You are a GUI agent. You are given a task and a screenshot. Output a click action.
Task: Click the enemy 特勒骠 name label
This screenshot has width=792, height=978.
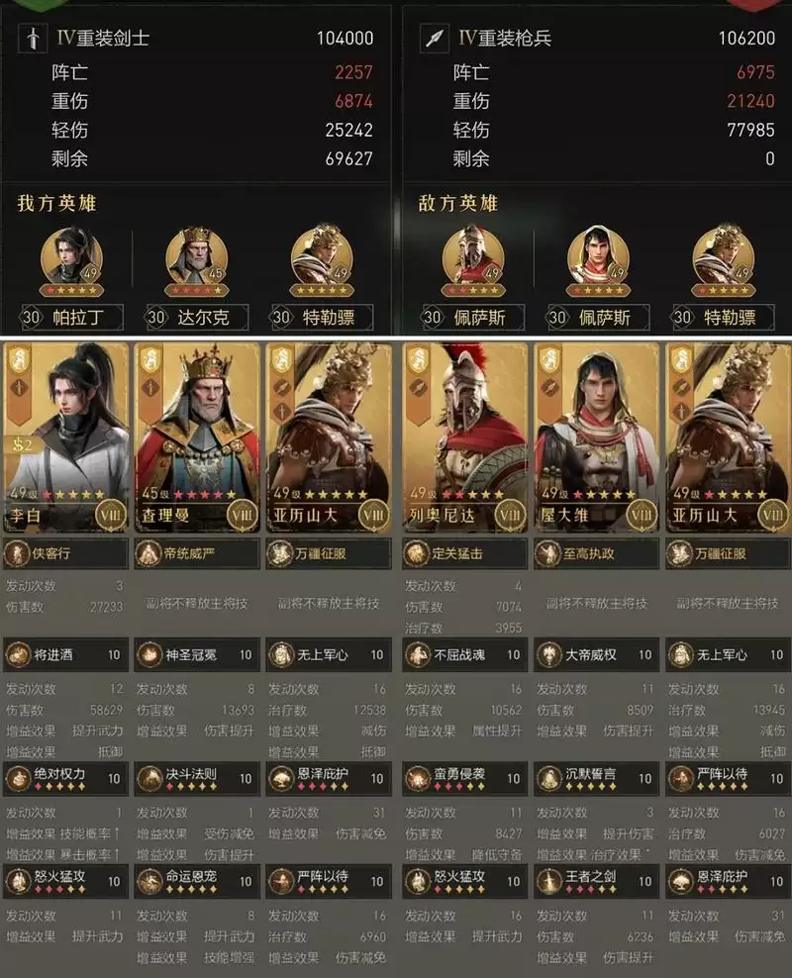click(730, 318)
